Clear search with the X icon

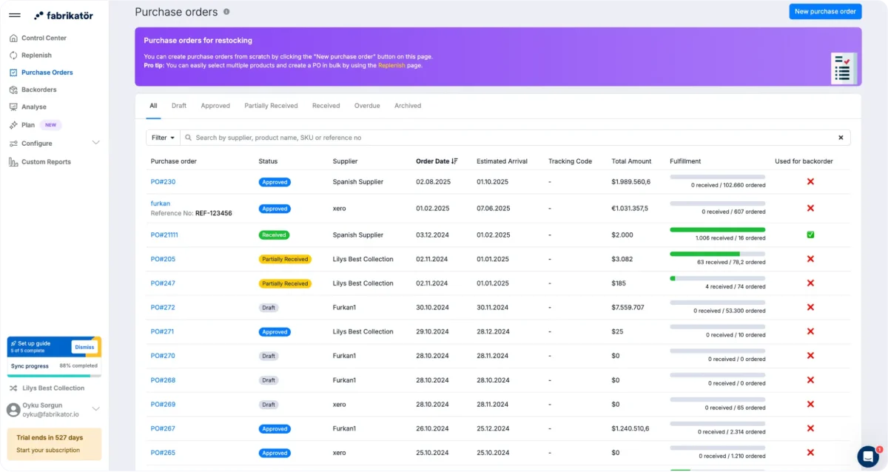pos(841,138)
